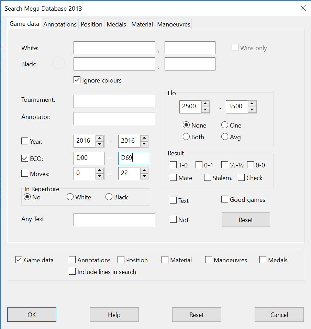Decrease the maximum Elo 3500 value
The width and height of the screenshot is (311, 329).
252,110
